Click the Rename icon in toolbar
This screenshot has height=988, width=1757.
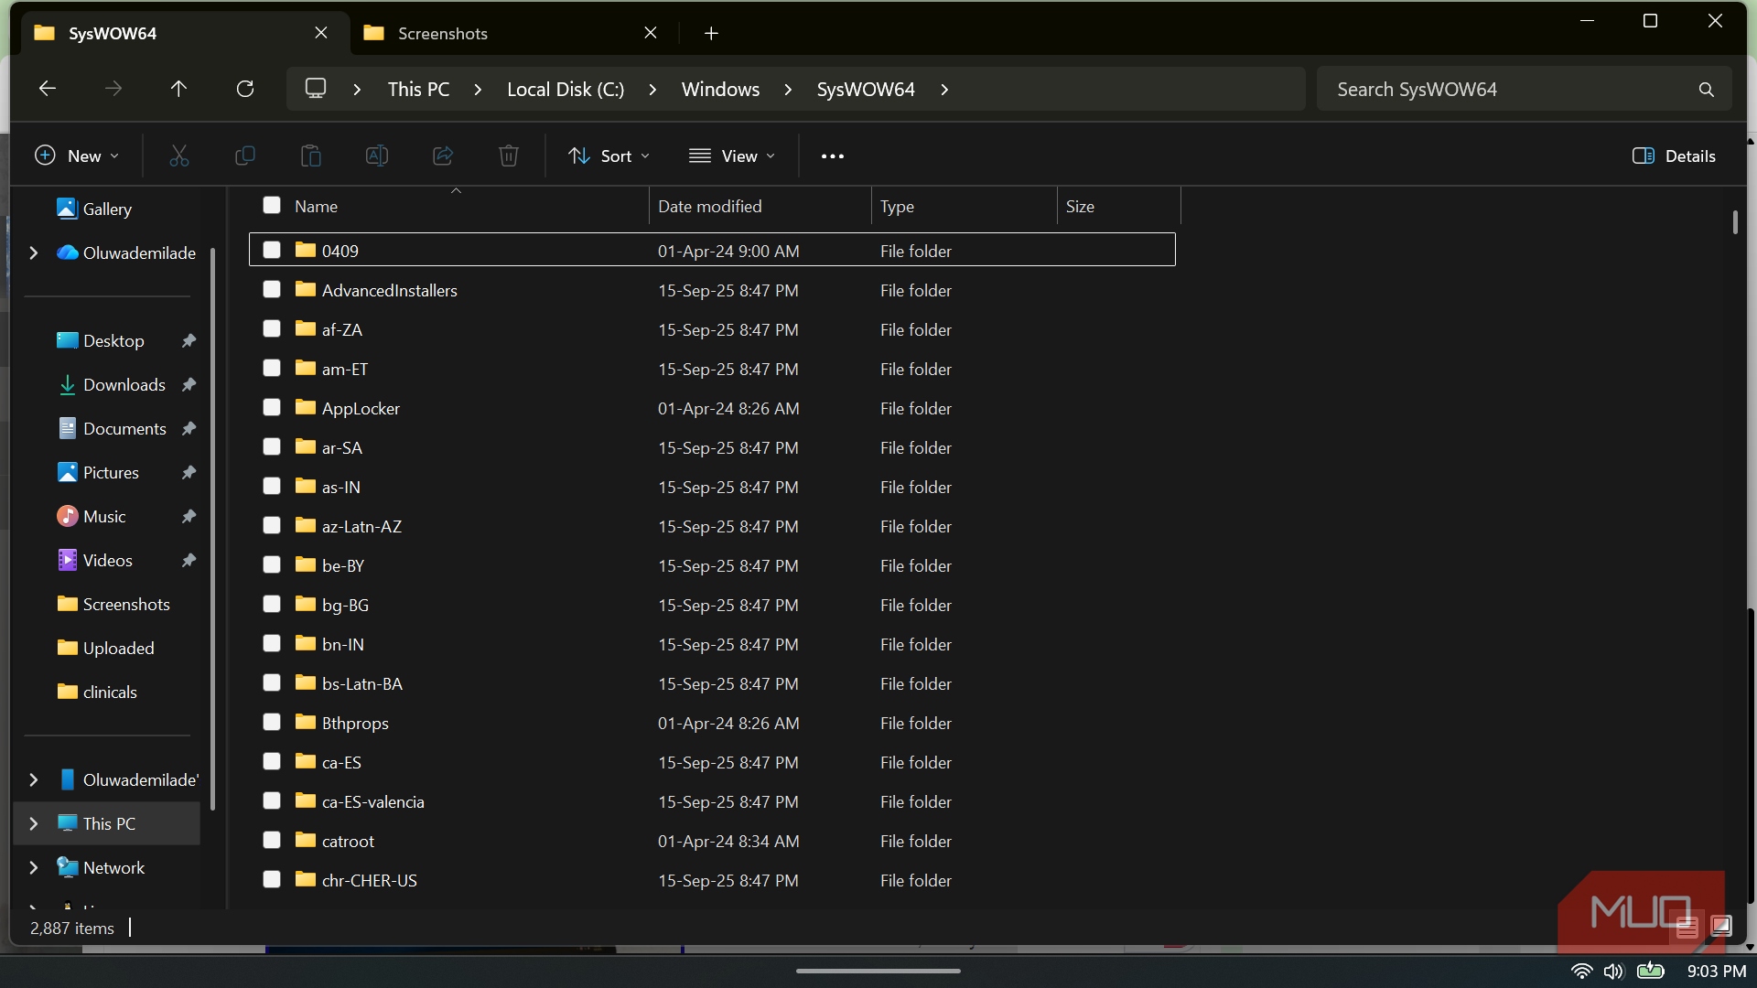pyautogui.click(x=377, y=156)
